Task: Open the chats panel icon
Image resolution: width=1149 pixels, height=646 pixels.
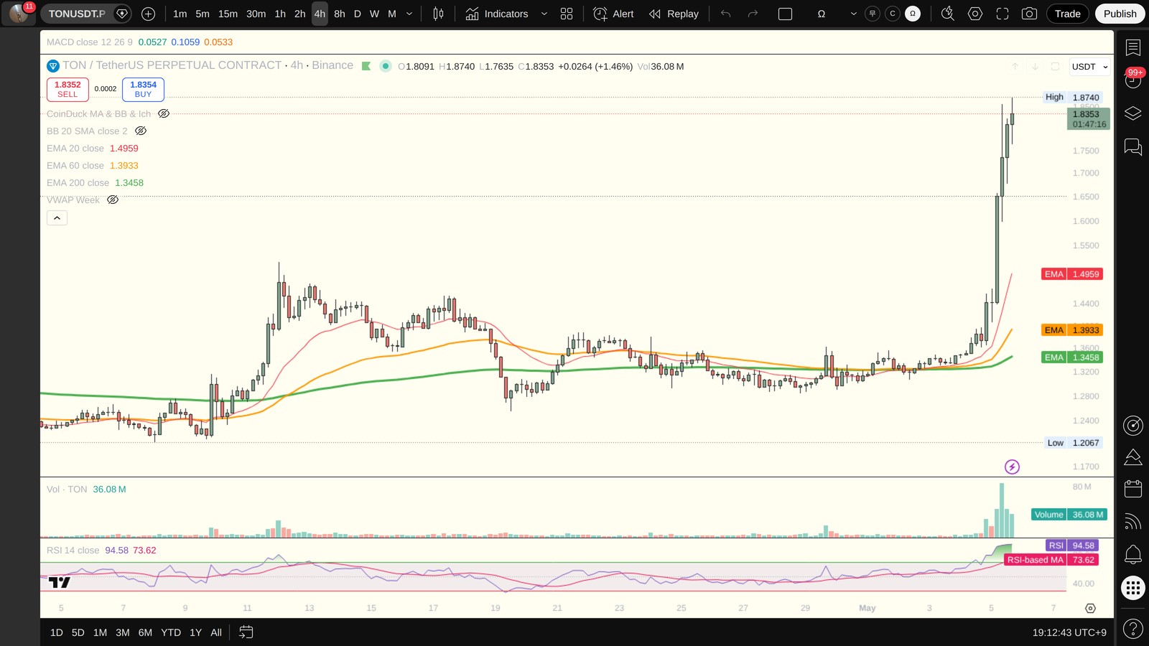Action: coord(1133,147)
